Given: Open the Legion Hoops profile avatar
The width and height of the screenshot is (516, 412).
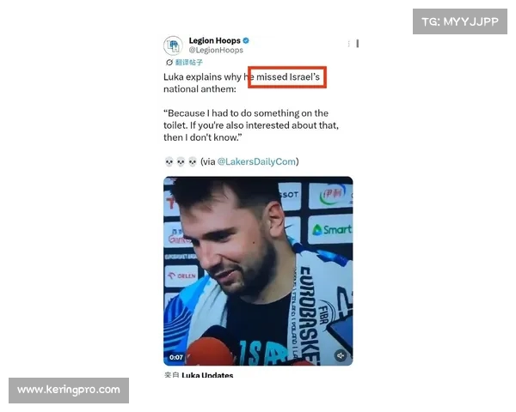Looking at the screenshot, I should 173,45.
